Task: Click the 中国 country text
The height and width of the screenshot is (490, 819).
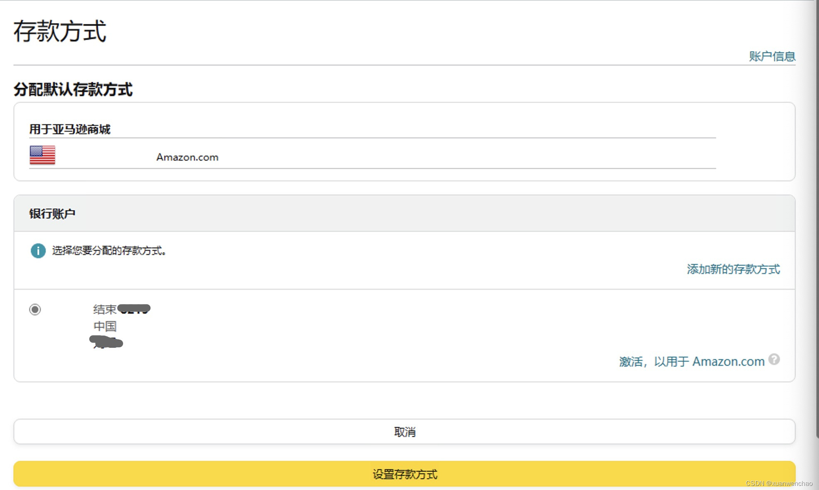Action: coord(105,326)
